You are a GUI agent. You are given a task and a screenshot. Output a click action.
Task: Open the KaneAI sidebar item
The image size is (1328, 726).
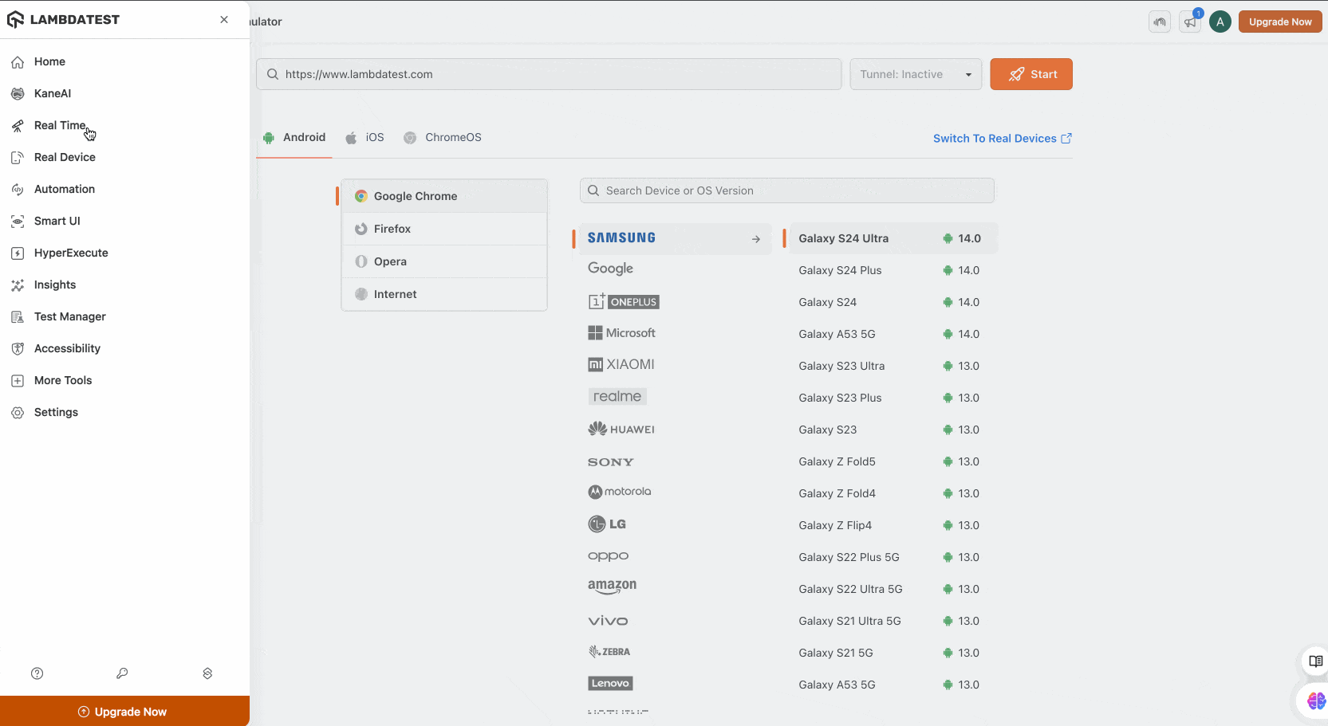tap(52, 93)
